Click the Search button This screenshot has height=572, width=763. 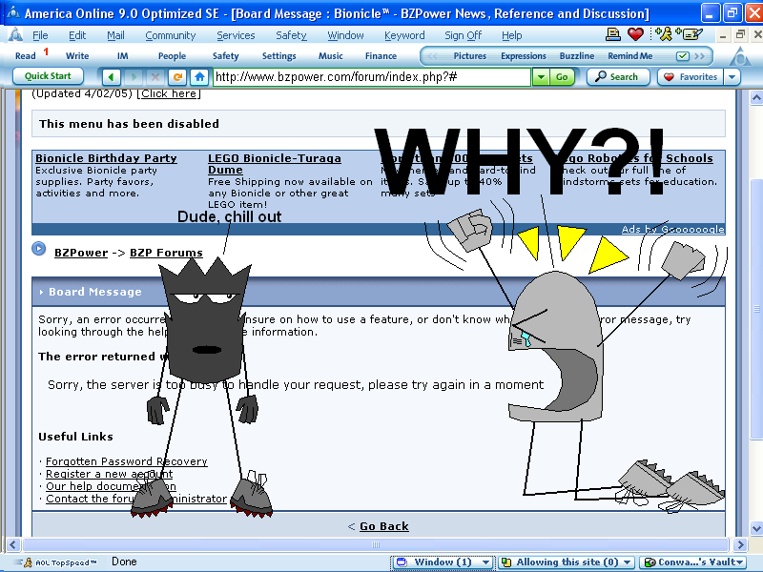(618, 77)
